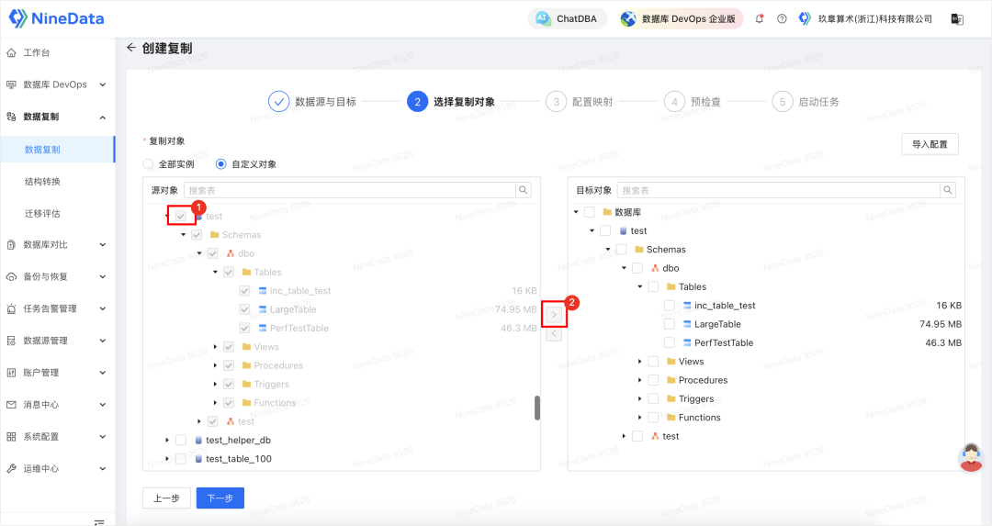The image size is (992, 526).
Task: Click the 备份与恢复 cloud icon
Action: click(11, 277)
